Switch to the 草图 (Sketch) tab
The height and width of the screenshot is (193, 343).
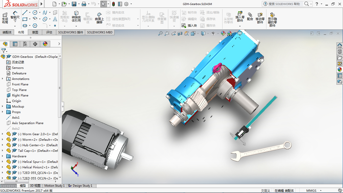tap(35, 32)
